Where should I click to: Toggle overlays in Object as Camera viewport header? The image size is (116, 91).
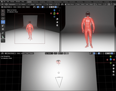point(43,7)
